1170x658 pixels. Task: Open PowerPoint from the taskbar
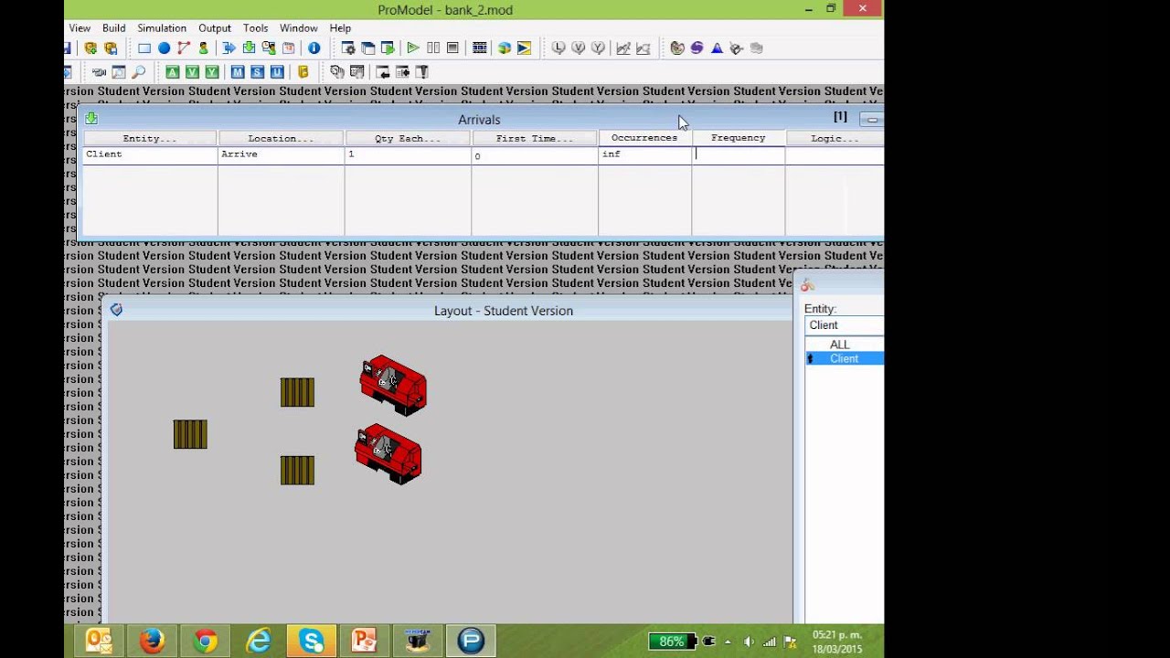[x=365, y=641]
